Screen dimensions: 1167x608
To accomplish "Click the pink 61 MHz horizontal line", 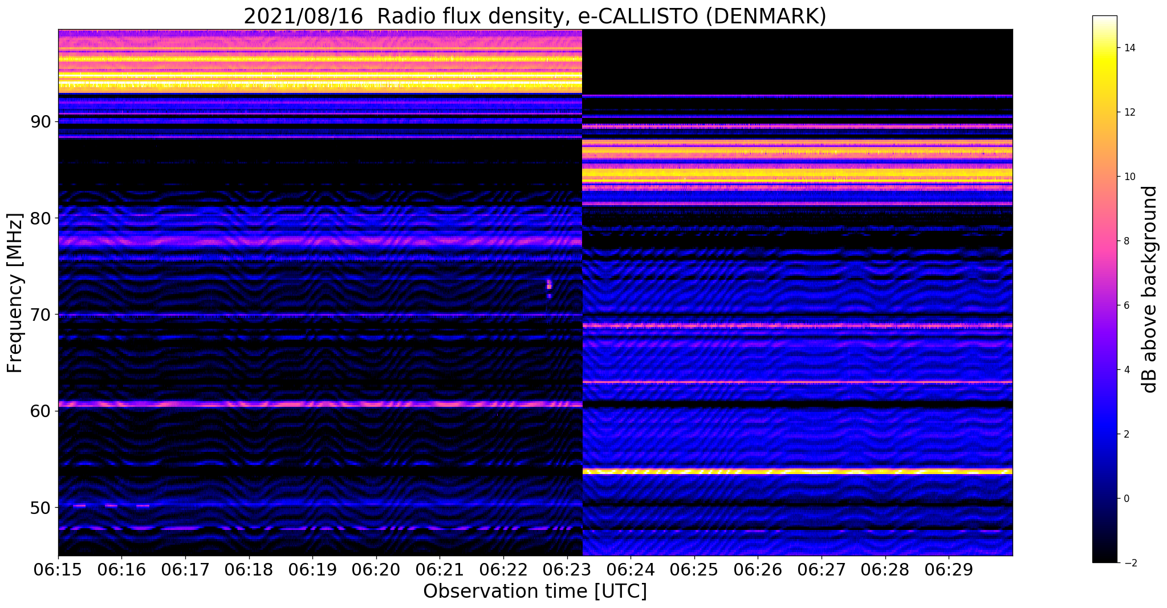I will click(320, 404).
